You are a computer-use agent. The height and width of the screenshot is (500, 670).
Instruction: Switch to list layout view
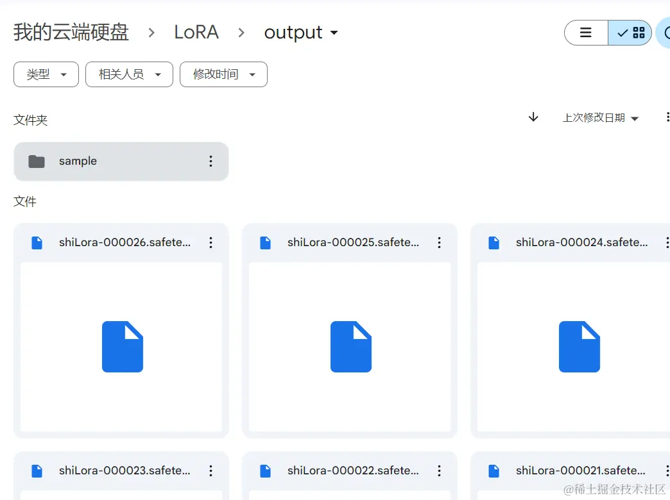pos(586,33)
